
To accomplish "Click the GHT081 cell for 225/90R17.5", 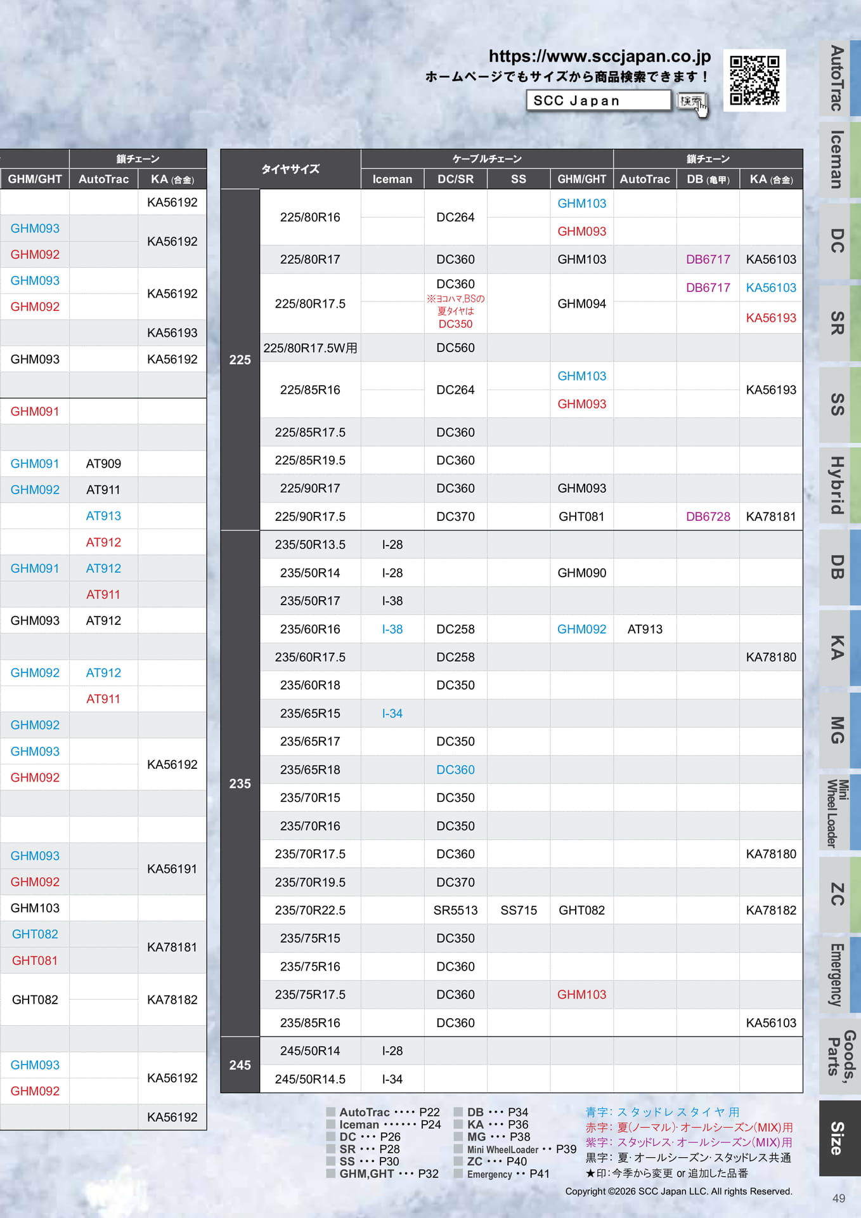I will click(581, 516).
